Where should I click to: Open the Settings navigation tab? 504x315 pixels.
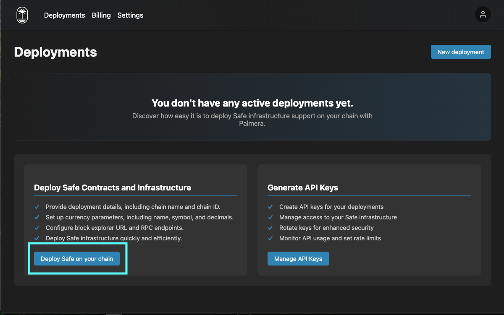(x=130, y=15)
